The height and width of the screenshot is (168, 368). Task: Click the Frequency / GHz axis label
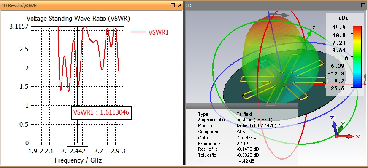click(78, 160)
